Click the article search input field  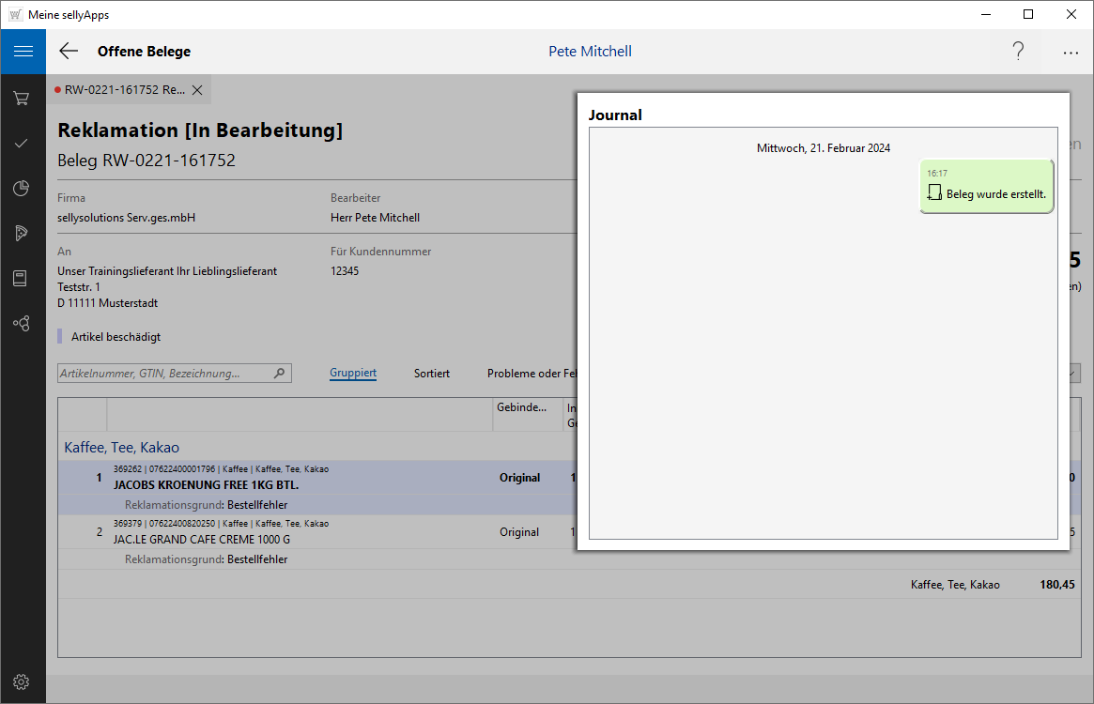click(x=164, y=374)
